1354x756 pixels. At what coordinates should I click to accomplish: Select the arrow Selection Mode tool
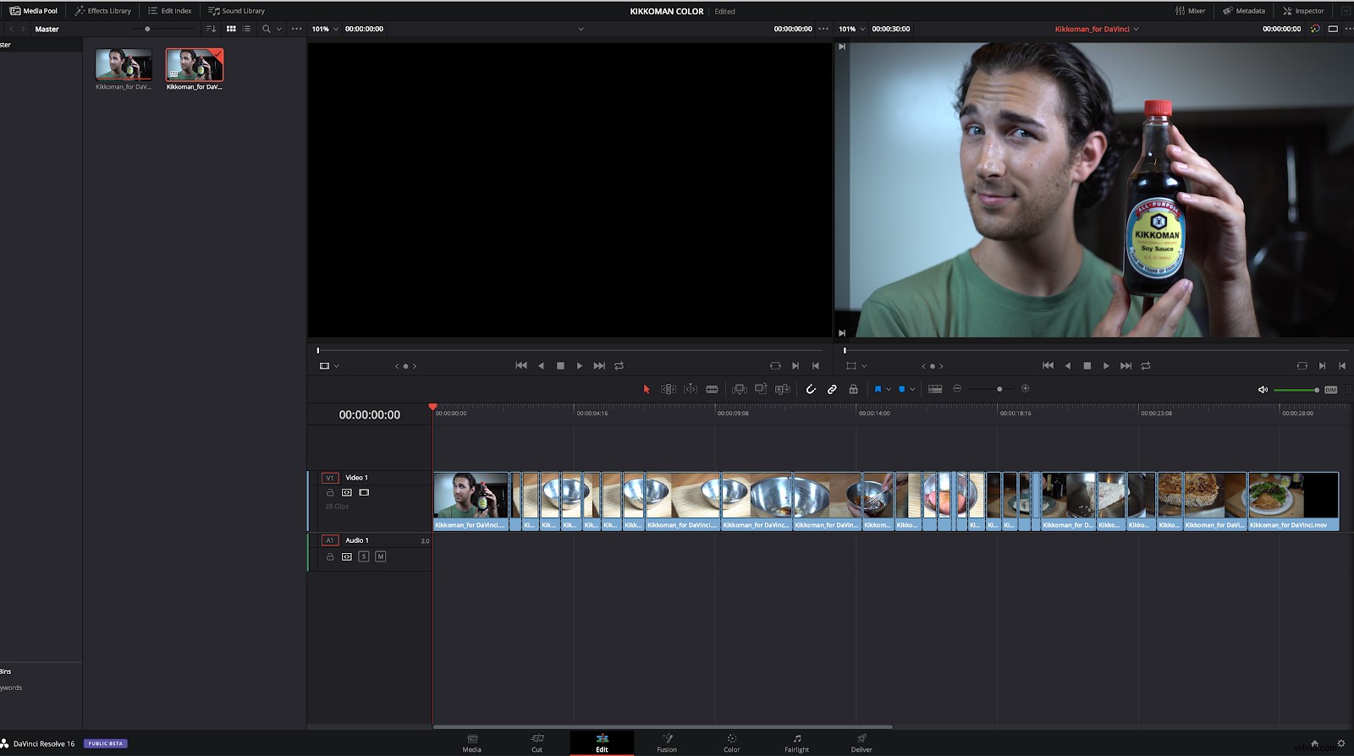[x=647, y=389]
